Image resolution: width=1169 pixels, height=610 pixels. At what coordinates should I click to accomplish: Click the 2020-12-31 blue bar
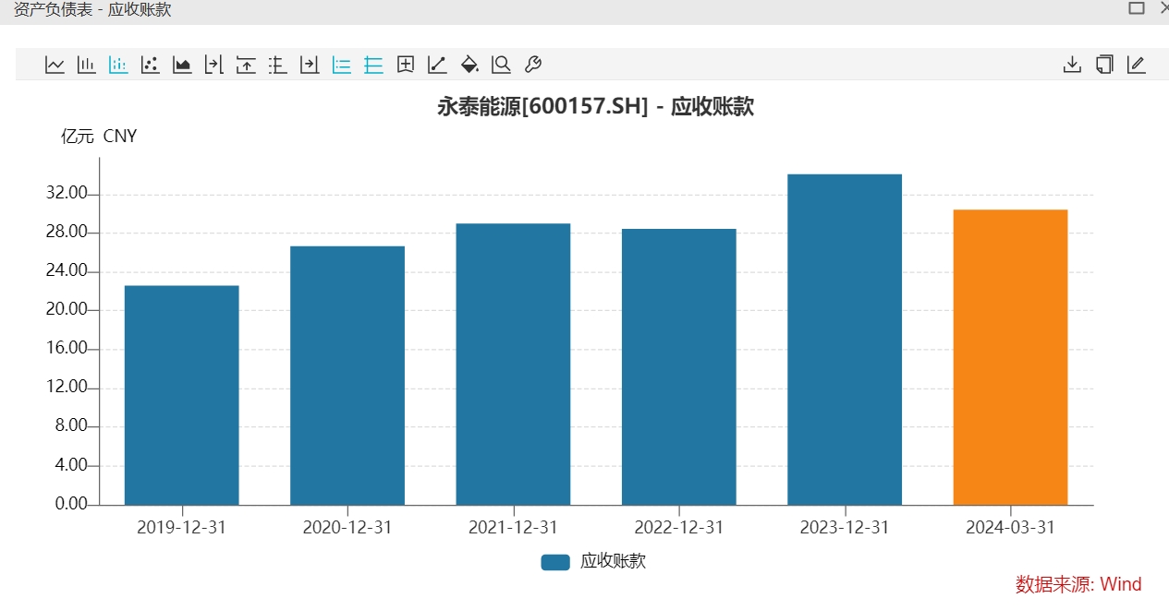click(347, 376)
